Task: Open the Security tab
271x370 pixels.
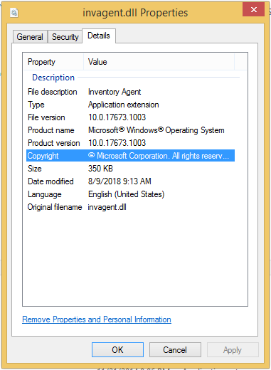Action: (65, 37)
